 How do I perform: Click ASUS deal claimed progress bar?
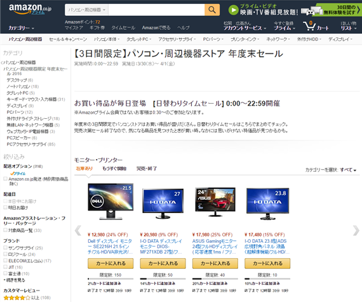coord(215,279)
